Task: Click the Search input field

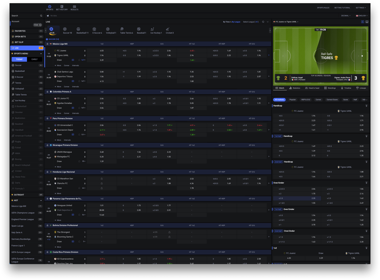Action: 25,16
